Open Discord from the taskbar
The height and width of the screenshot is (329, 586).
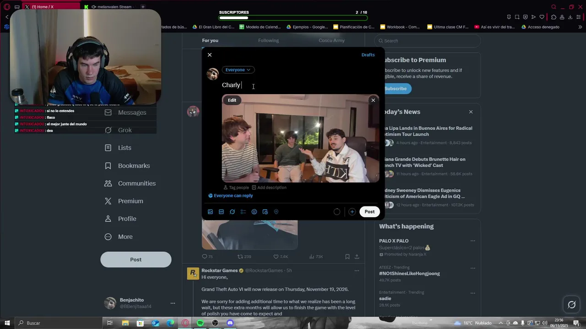tap(230, 323)
